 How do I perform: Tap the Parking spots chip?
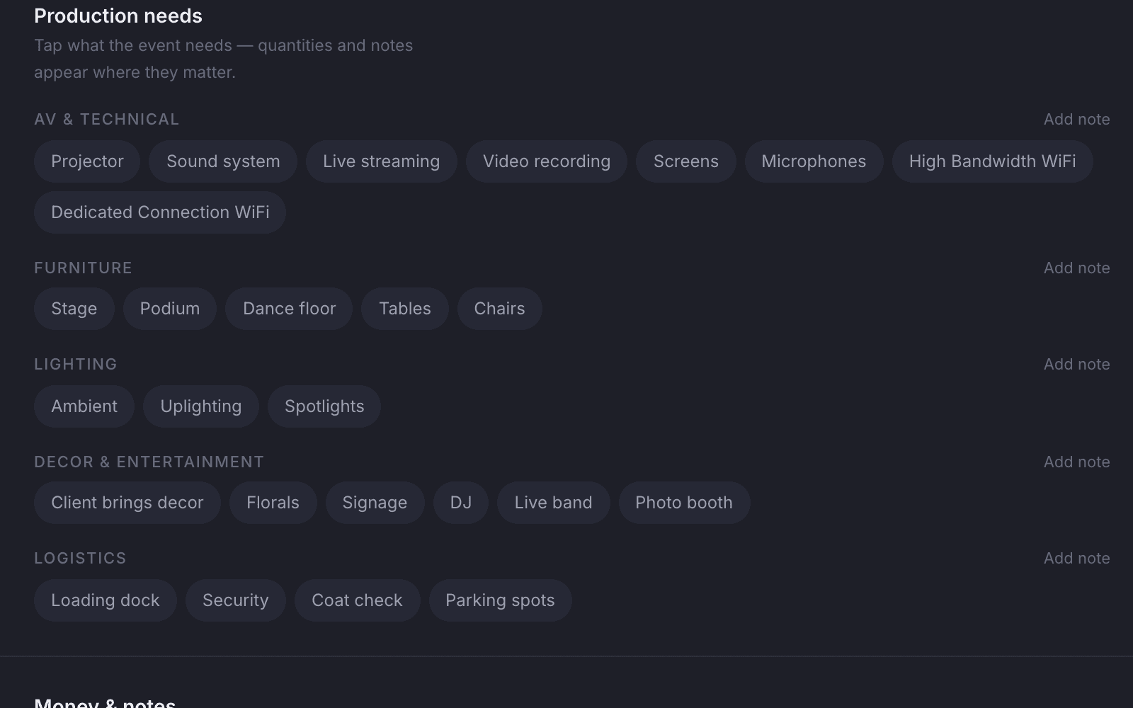click(x=501, y=600)
